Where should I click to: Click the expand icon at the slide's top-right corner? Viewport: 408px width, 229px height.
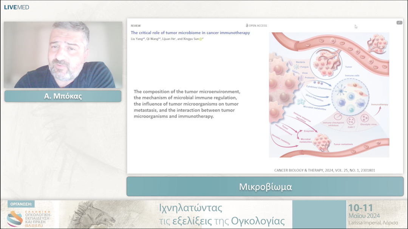399,23
